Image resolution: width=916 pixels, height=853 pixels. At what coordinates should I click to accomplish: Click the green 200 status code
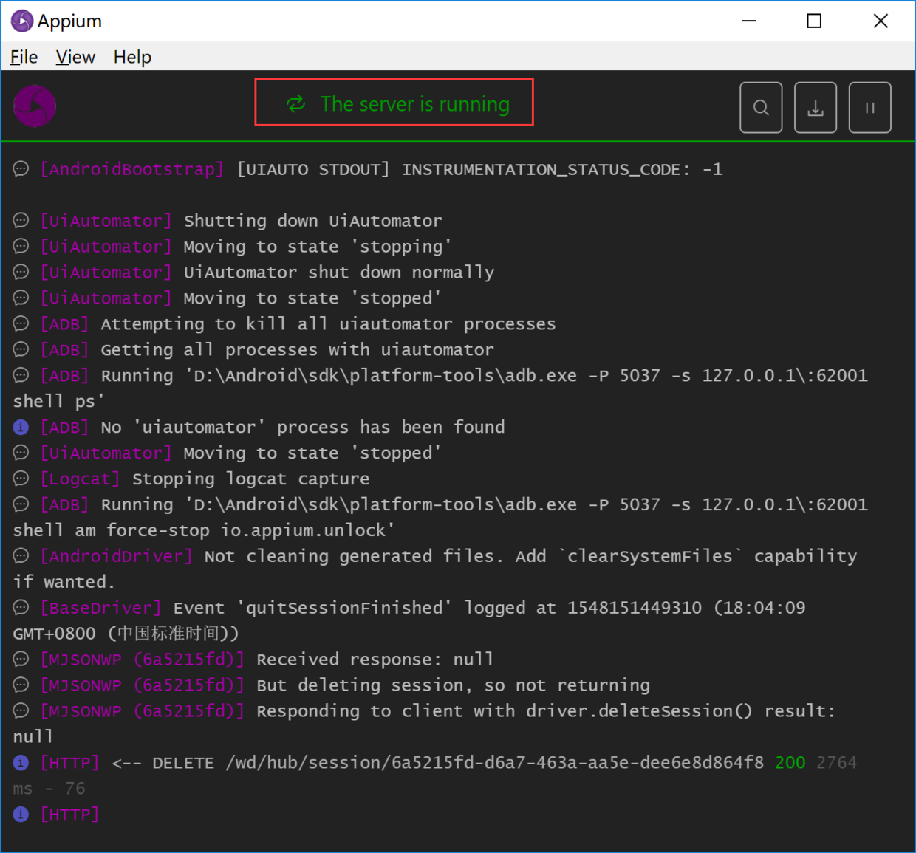click(790, 763)
